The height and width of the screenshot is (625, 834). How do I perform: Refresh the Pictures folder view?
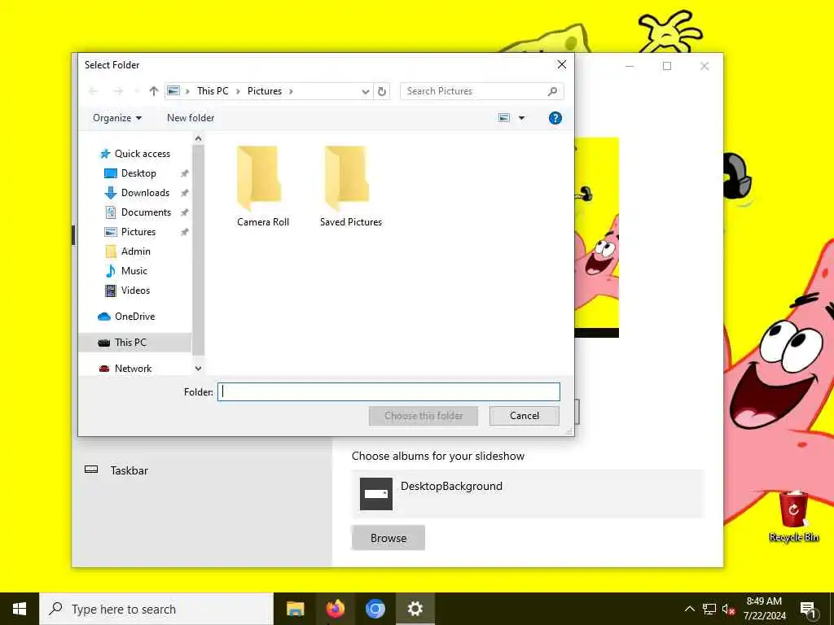pyautogui.click(x=382, y=91)
